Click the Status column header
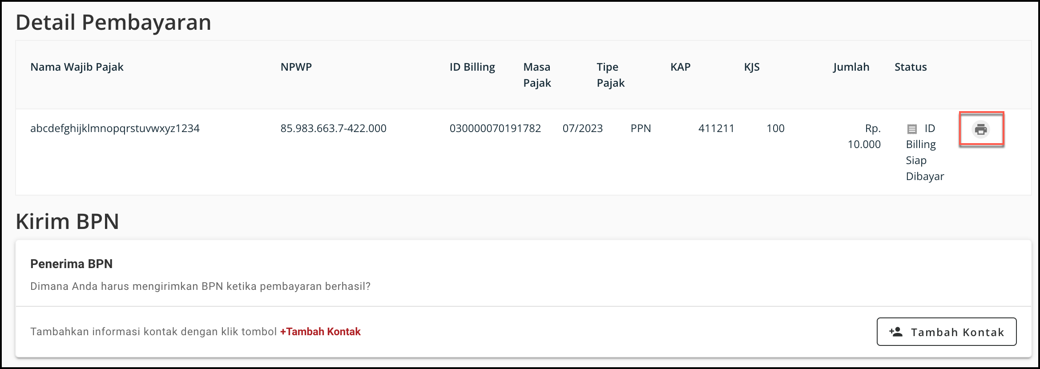This screenshot has height=369, width=1040. (x=911, y=67)
